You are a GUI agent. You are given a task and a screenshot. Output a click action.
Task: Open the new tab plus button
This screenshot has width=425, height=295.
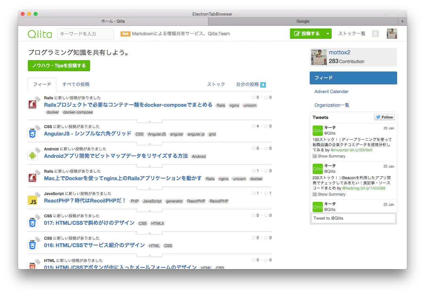coord(402,21)
